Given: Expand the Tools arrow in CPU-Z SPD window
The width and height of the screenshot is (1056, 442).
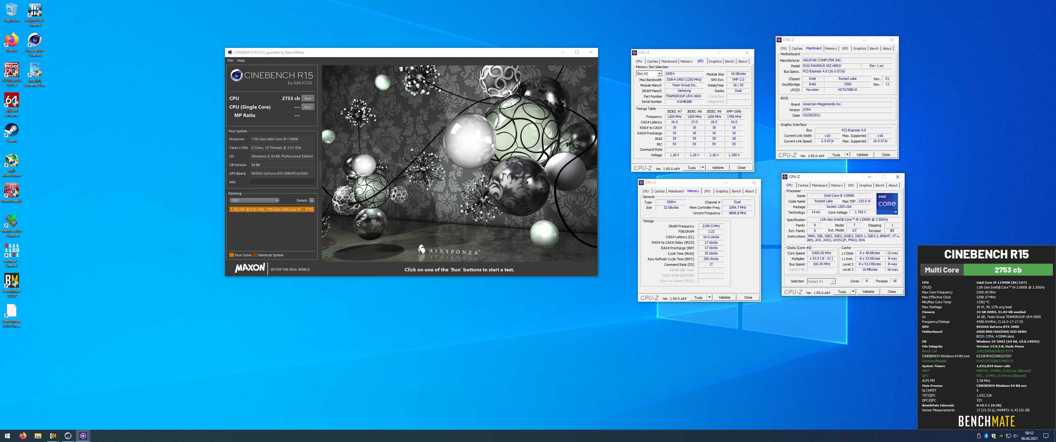Looking at the screenshot, I should click(702, 167).
